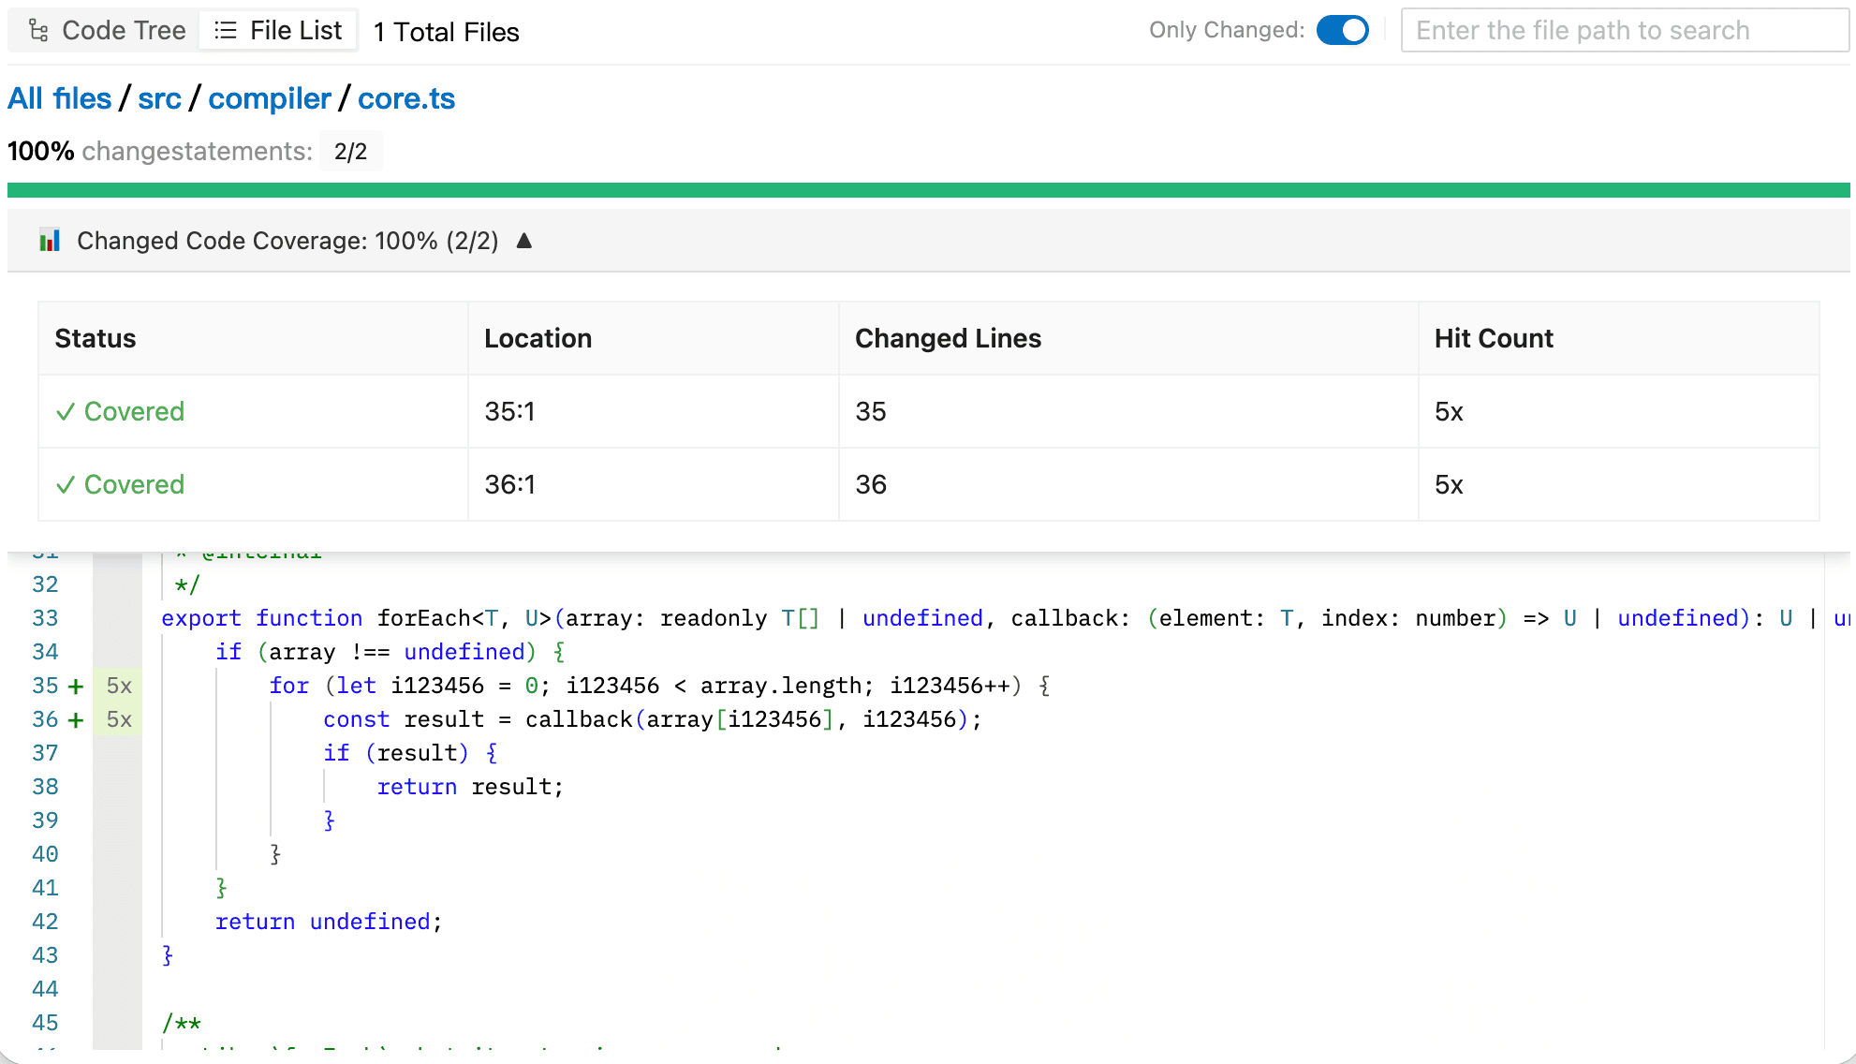Click the Code Tree icon
1856x1064 pixels.
(x=38, y=31)
